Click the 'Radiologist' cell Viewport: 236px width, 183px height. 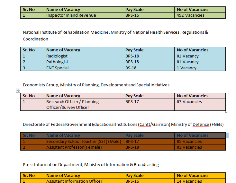point(83,56)
